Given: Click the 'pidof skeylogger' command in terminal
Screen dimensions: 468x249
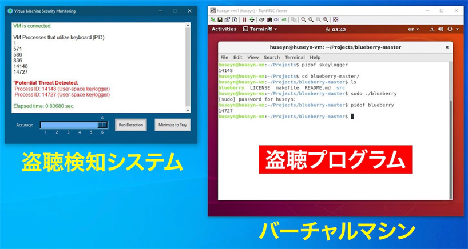Looking at the screenshot, I should point(325,65).
